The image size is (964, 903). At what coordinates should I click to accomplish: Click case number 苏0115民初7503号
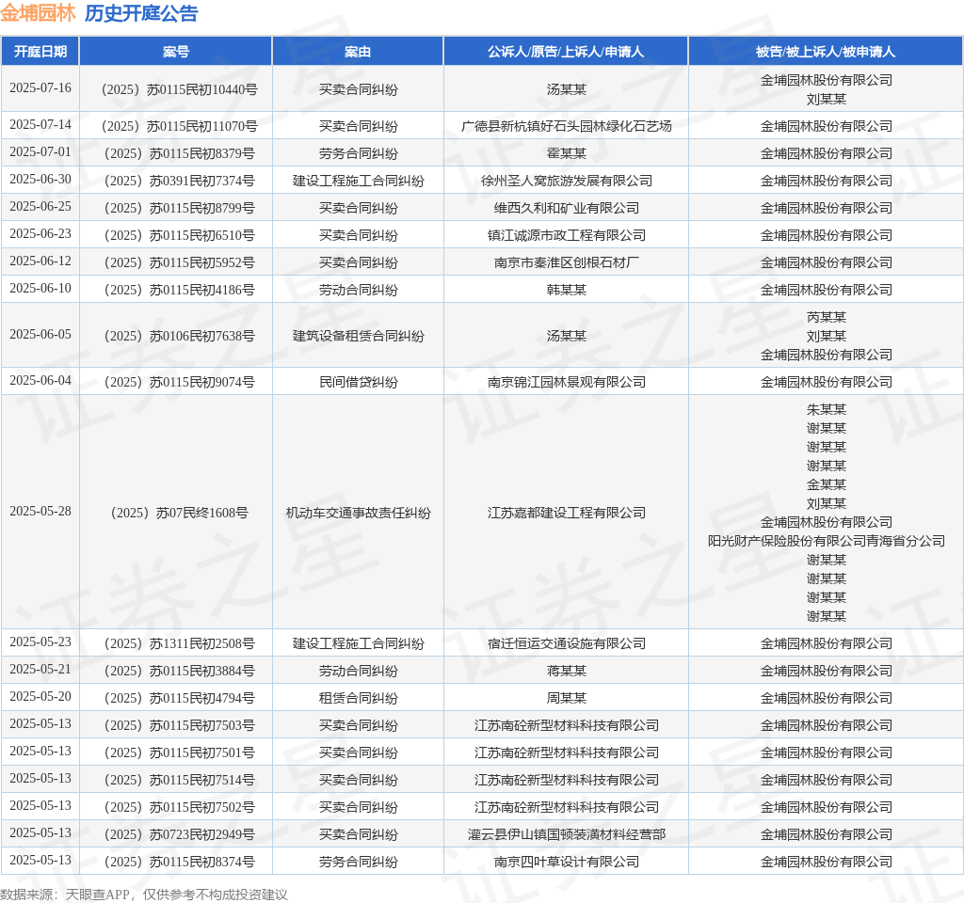[180, 725]
